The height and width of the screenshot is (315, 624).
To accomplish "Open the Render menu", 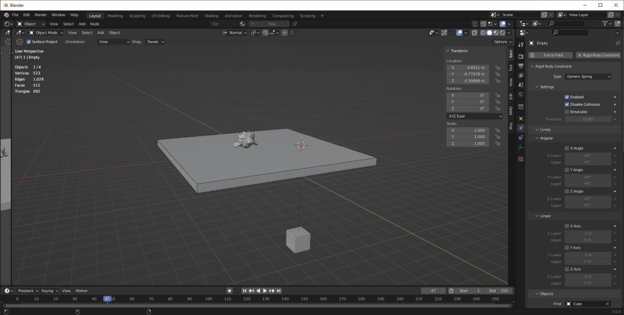I will pyautogui.click(x=41, y=15).
